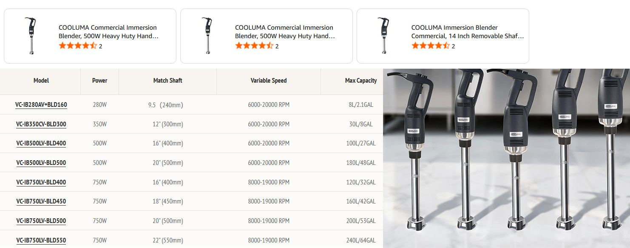Click star rating on the middle blender card

254,46
